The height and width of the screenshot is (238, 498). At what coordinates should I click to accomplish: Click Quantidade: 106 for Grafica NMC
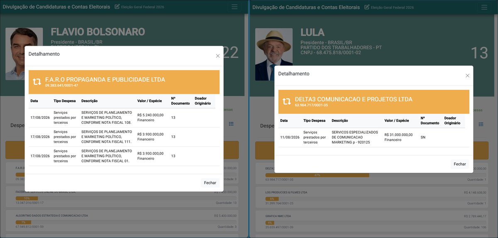[475, 227]
